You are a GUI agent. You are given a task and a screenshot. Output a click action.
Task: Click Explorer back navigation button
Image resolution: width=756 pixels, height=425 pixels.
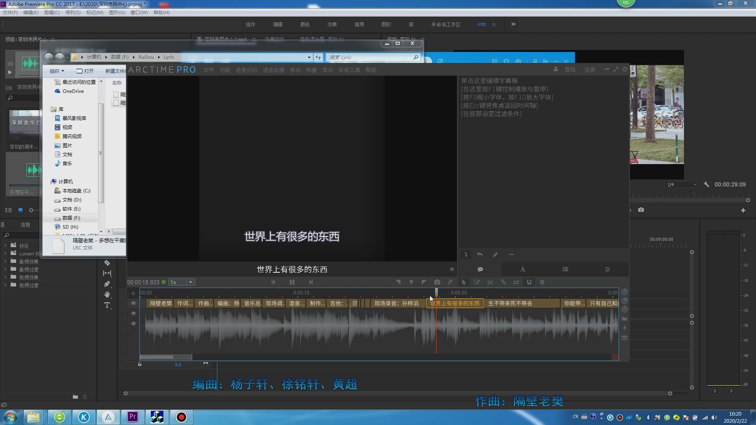tap(48, 57)
